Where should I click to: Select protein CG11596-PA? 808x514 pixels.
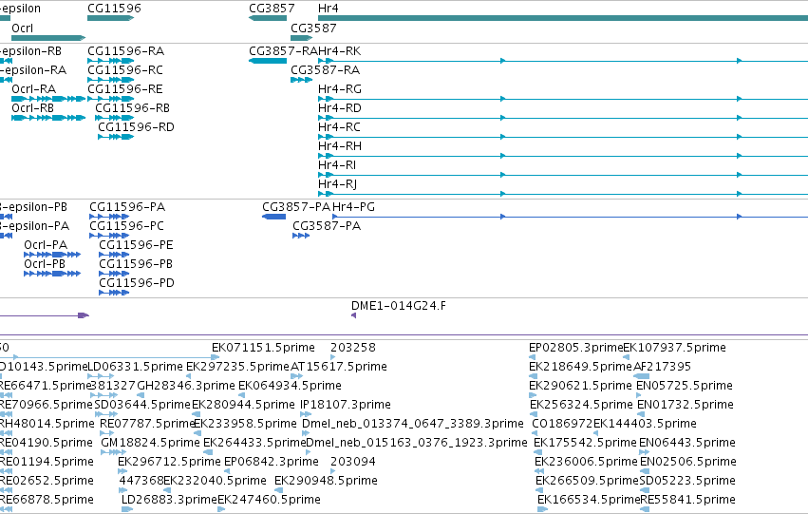click(x=109, y=217)
